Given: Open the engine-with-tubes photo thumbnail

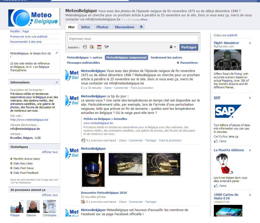Looking at the screenshot, I should point(163,164).
